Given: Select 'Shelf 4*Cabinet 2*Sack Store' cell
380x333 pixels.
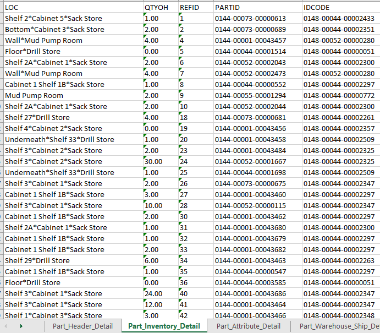Looking at the screenshot, I should pyautogui.click(x=73, y=128).
